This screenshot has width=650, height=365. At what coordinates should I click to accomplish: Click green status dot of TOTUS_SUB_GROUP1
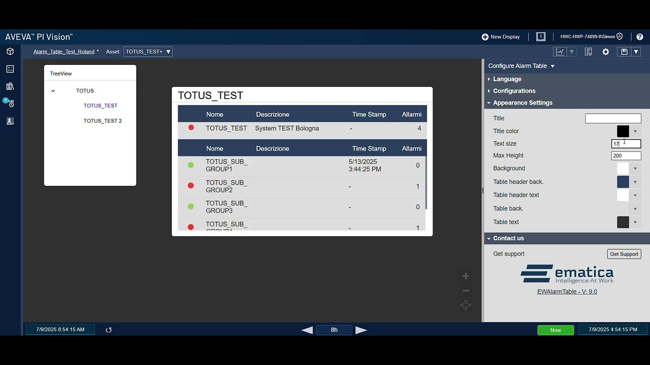[x=191, y=165]
